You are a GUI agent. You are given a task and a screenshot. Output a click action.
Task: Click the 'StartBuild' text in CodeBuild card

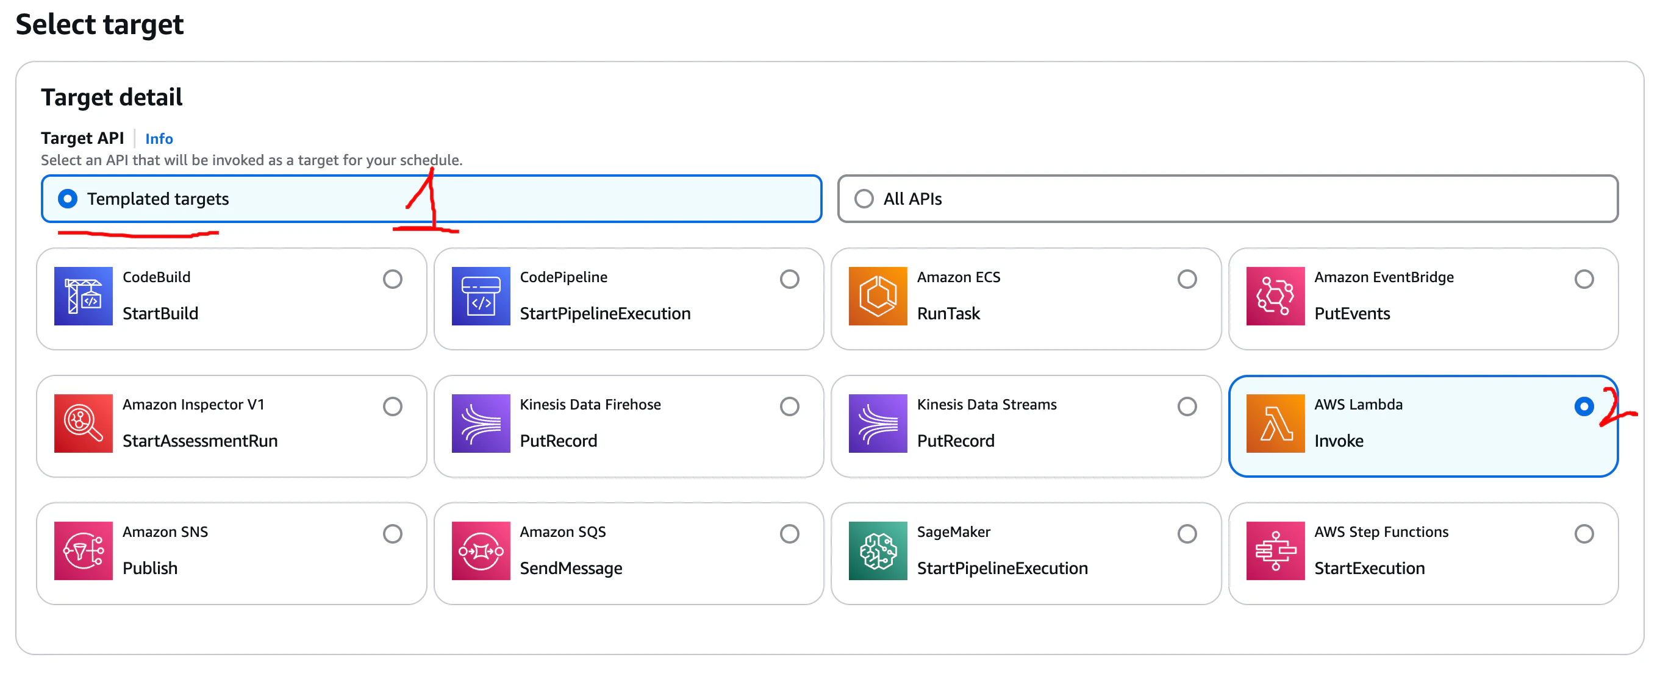click(160, 313)
